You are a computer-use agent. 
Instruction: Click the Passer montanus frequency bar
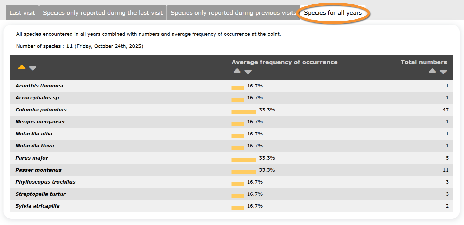244,172
